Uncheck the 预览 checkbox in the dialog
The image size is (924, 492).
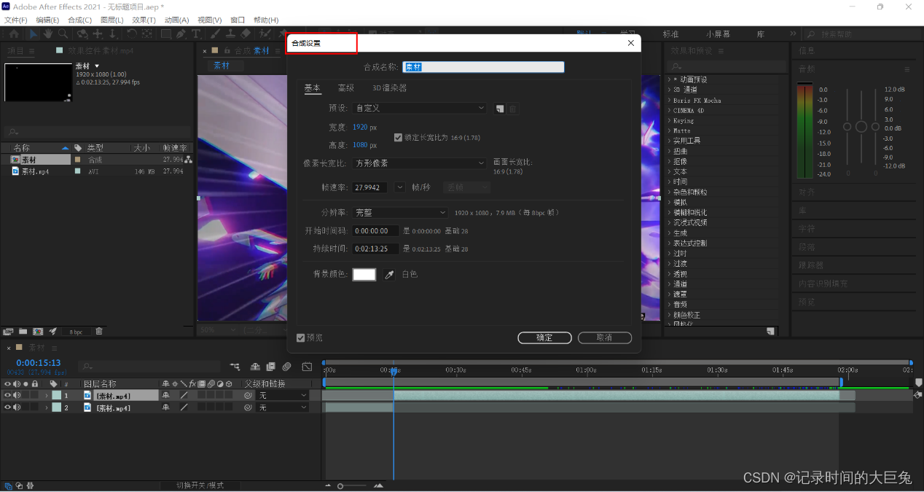(x=301, y=337)
